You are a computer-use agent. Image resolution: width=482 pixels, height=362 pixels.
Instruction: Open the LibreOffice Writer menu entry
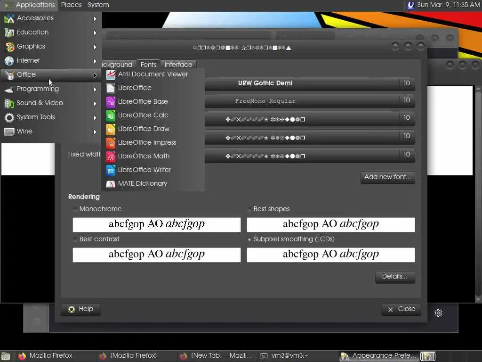[x=153, y=170]
